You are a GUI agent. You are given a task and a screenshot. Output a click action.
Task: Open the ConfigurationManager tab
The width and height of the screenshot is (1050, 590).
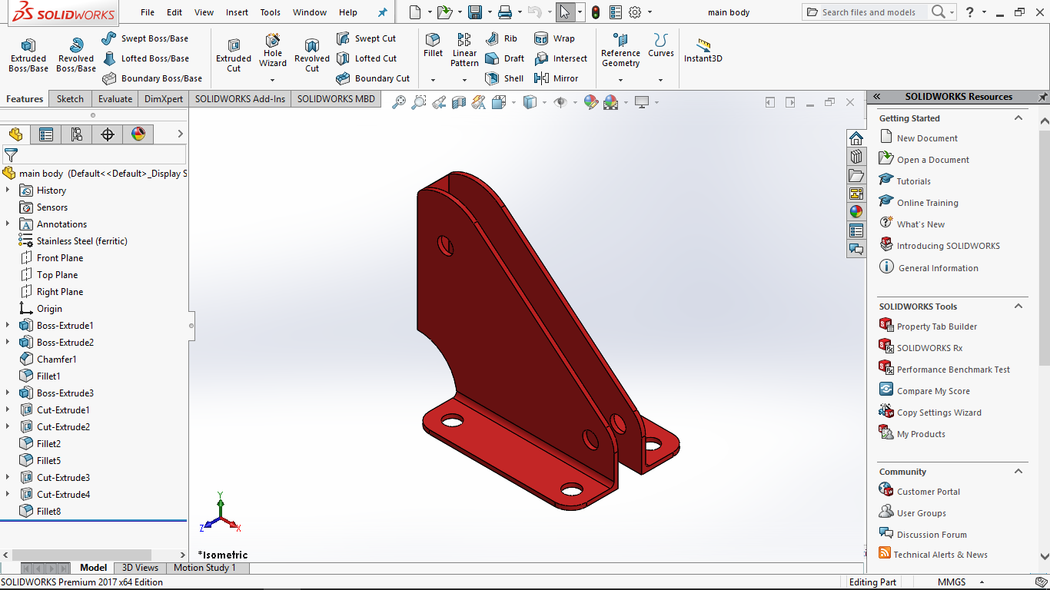(x=77, y=134)
